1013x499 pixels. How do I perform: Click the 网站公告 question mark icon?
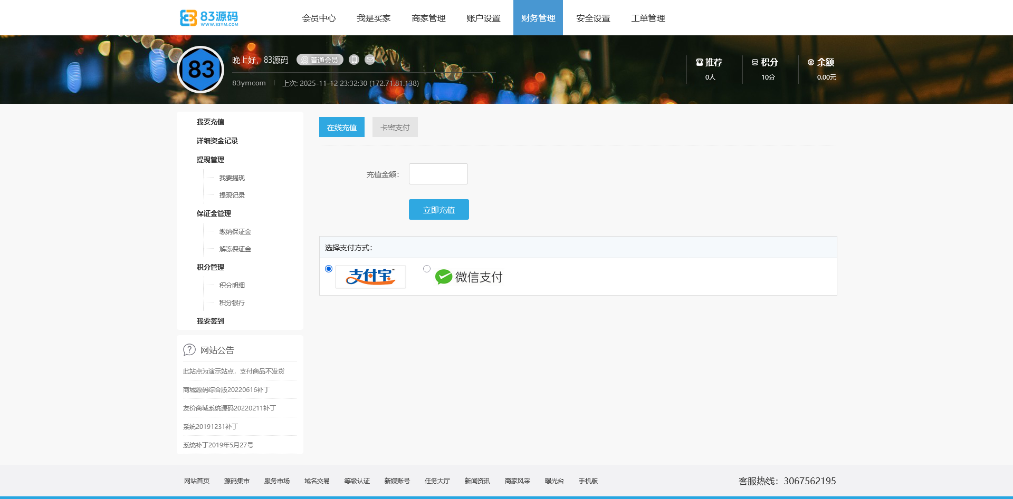tap(189, 350)
